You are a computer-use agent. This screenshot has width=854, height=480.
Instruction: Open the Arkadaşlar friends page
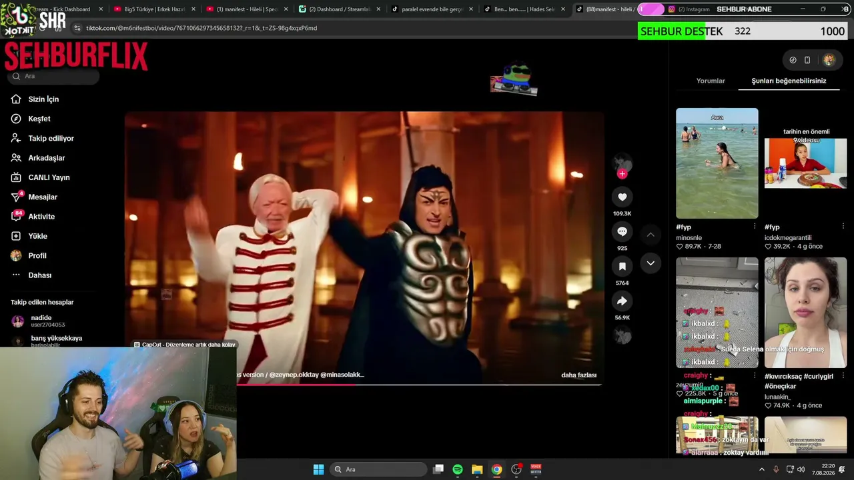click(x=46, y=158)
